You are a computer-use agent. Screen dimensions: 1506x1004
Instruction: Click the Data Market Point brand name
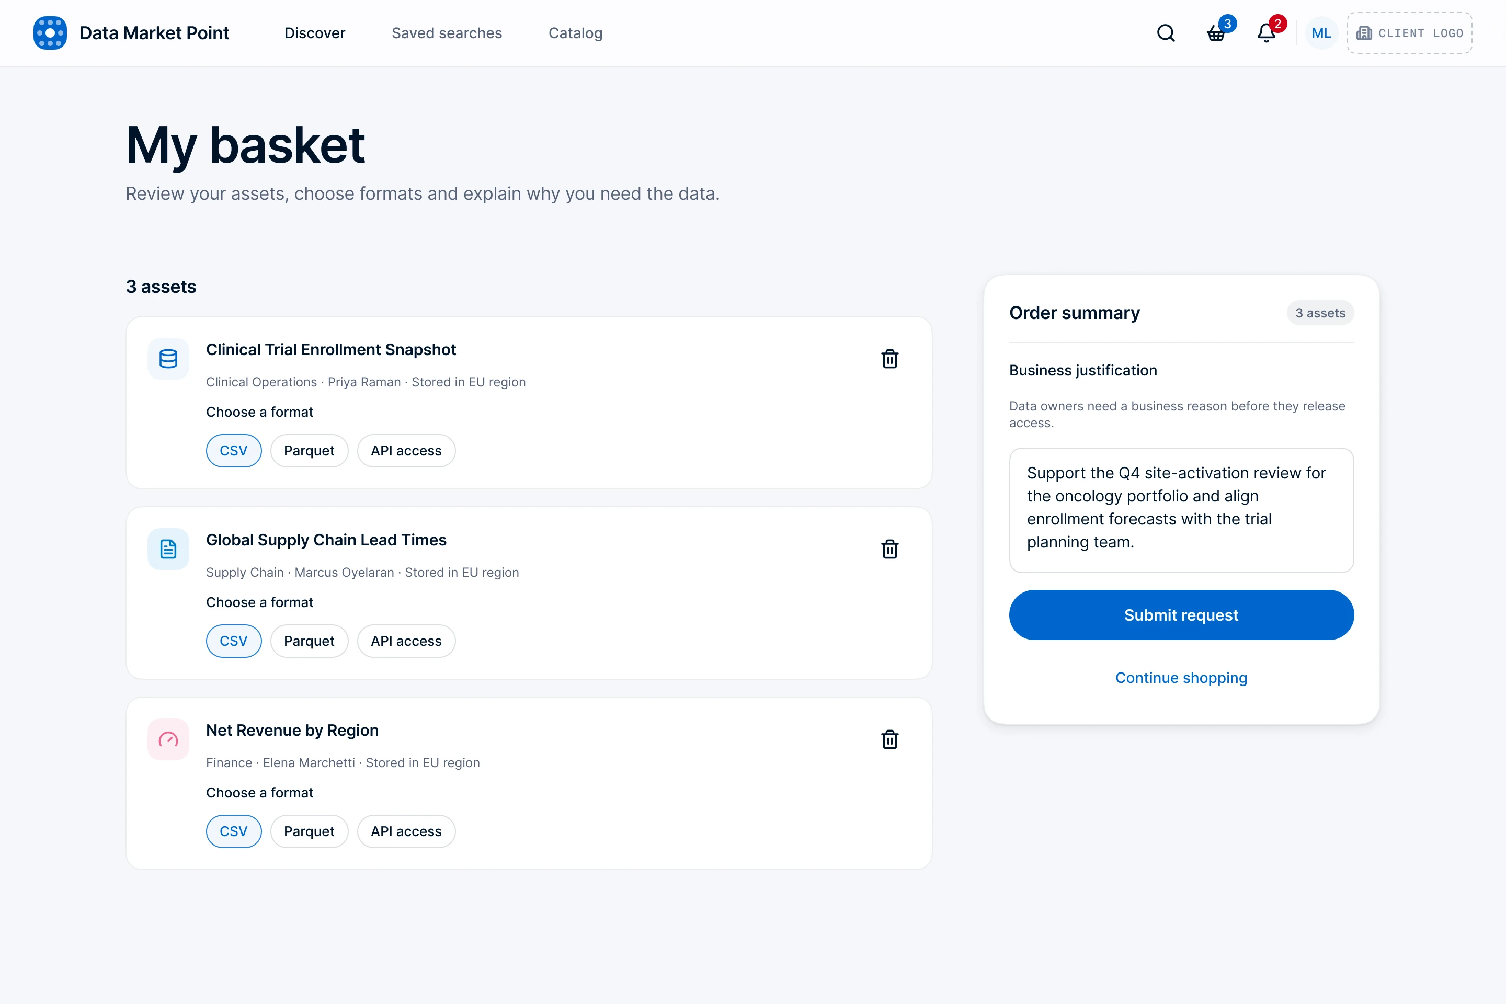point(154,32)
